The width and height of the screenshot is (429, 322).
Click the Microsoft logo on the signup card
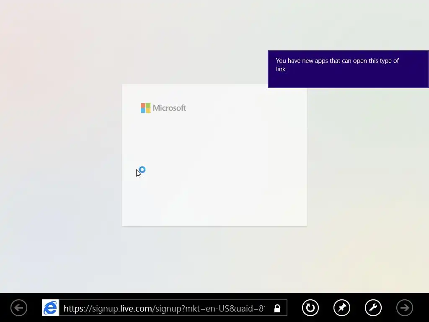(163, 108)
